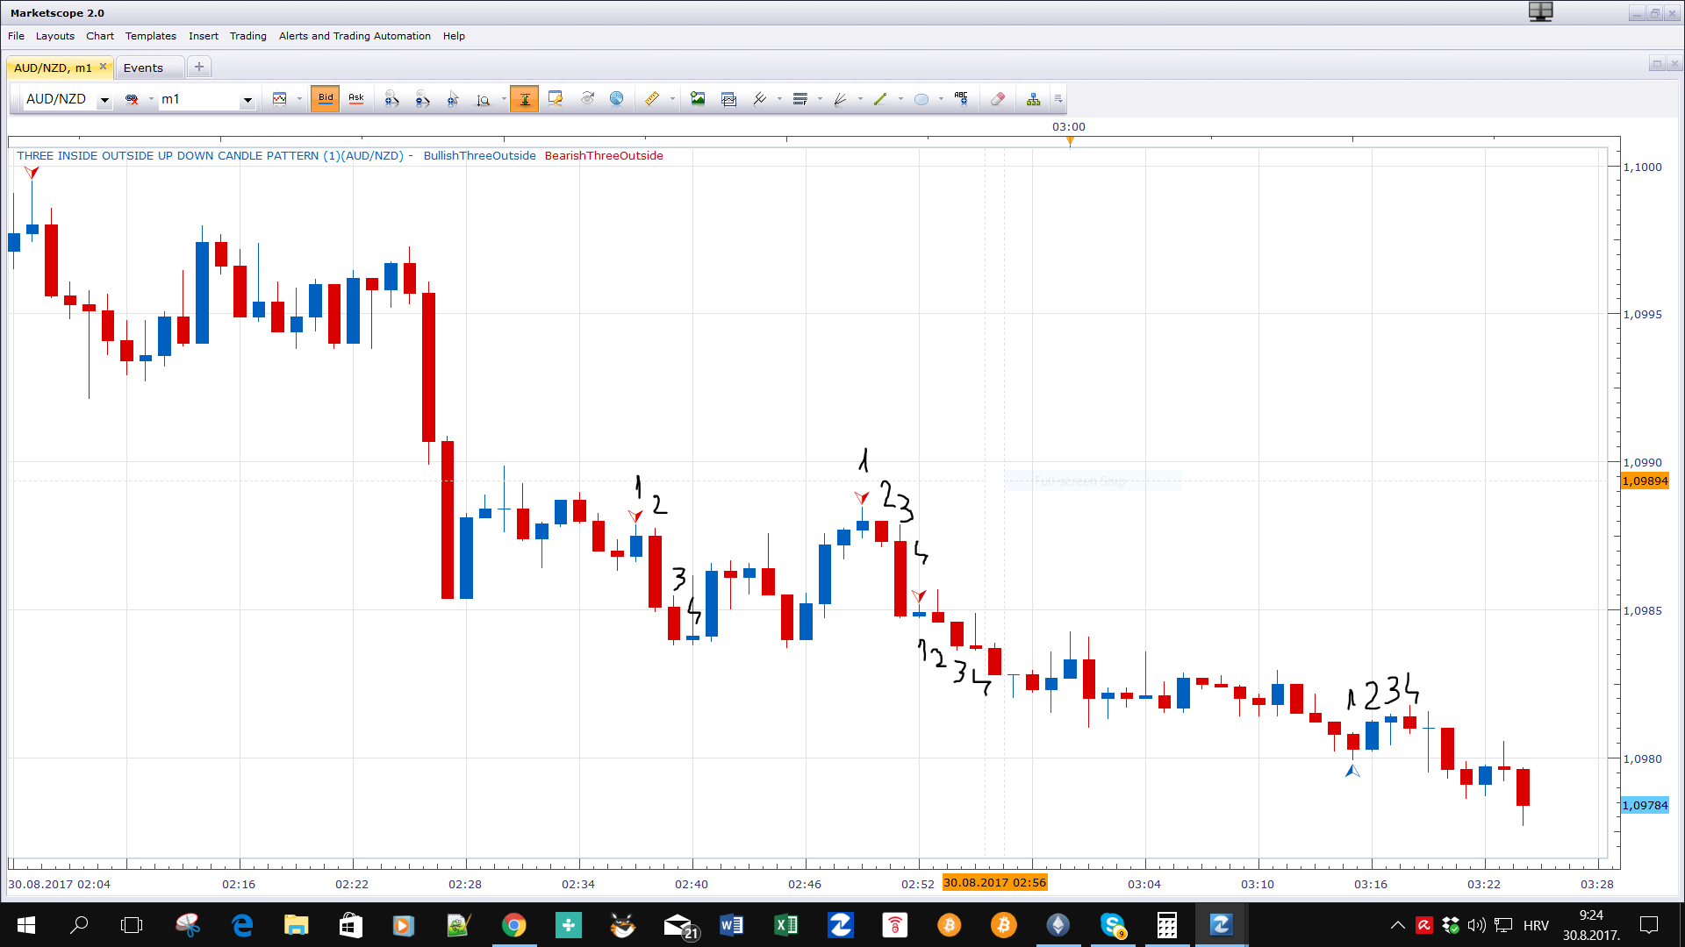
Task: Click the 30.08.2017 02:56 date label
Action: click(995, 882)
